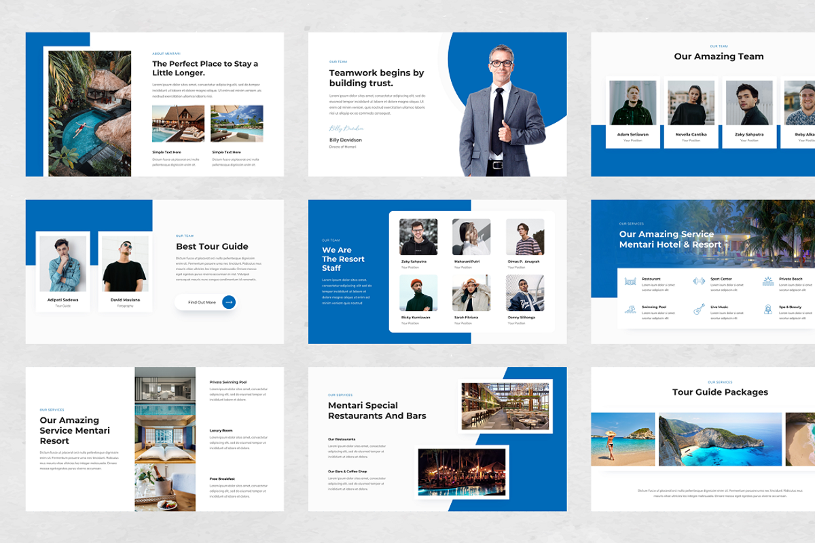Screen dimensions: 815x543
Task: Click the 'Sport Center' service label
Action: tap(721, 279)
